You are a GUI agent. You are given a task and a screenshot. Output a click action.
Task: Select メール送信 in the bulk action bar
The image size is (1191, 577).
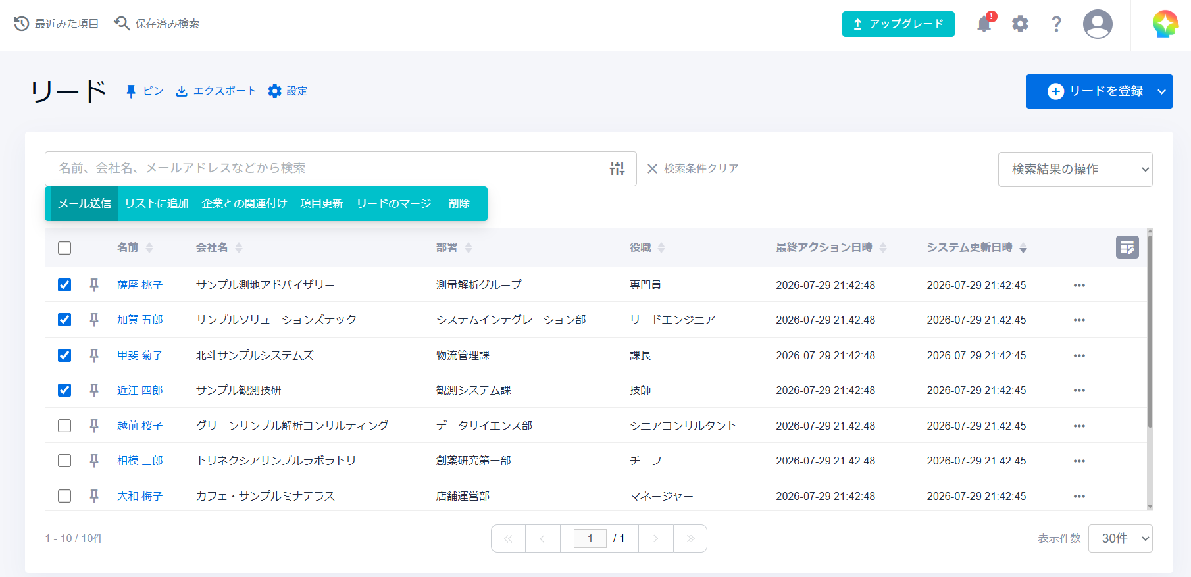pyautogui.click(x=84, y=203)
